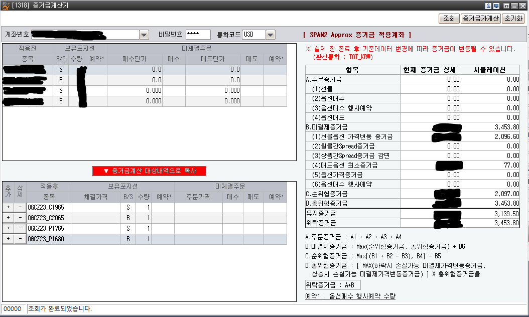Select the 위탁증거금 simulation value 3,453.80
Screen dimensions: 529x317
coord(490,223)
